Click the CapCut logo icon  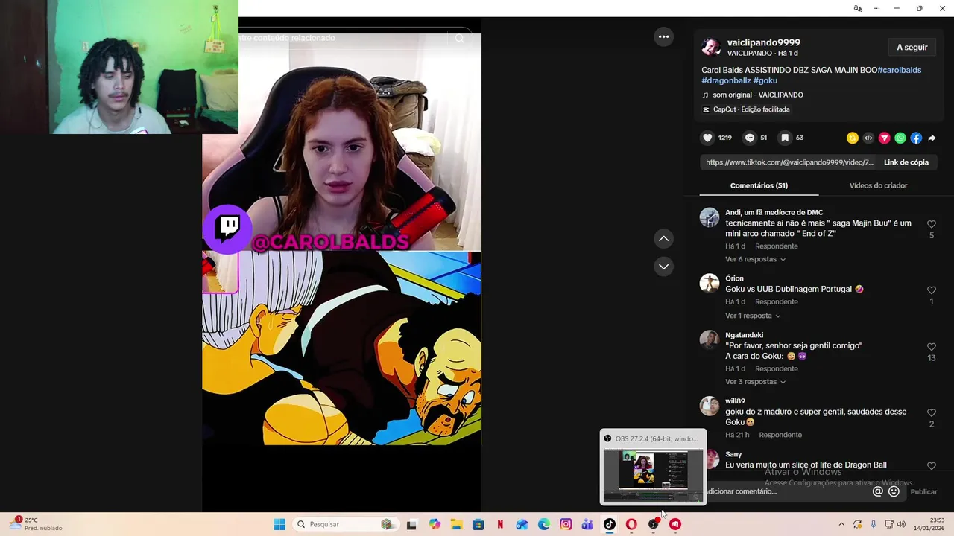pos(706,109)
